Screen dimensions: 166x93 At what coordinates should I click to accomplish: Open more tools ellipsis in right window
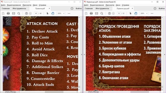click(x=152, y=13)
